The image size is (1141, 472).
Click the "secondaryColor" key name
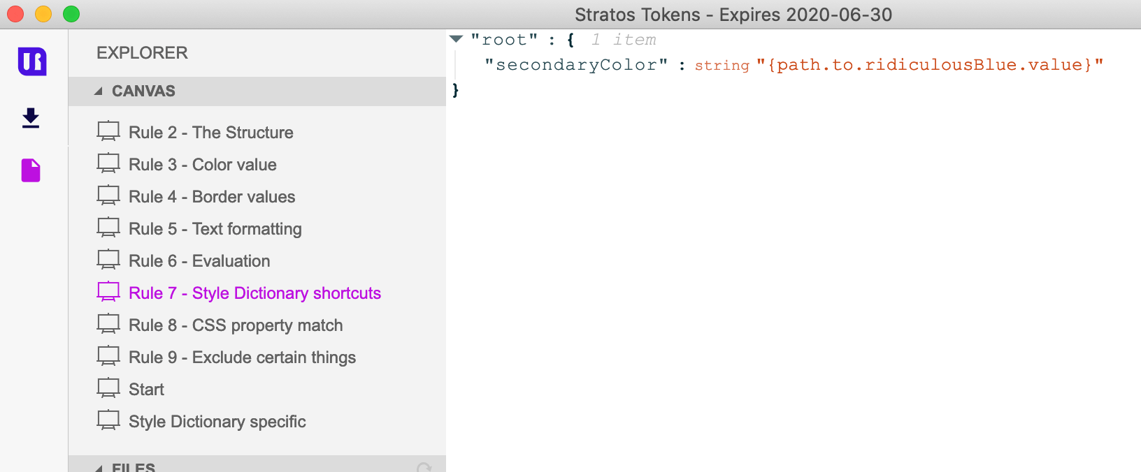pyautogui.click(x=577, y=65)
